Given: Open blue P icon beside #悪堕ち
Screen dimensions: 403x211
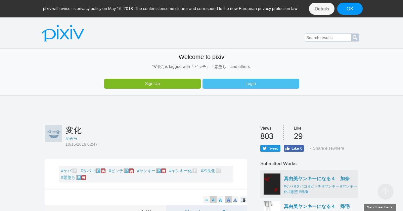Looking at the screenshot, I should point(79,178).
